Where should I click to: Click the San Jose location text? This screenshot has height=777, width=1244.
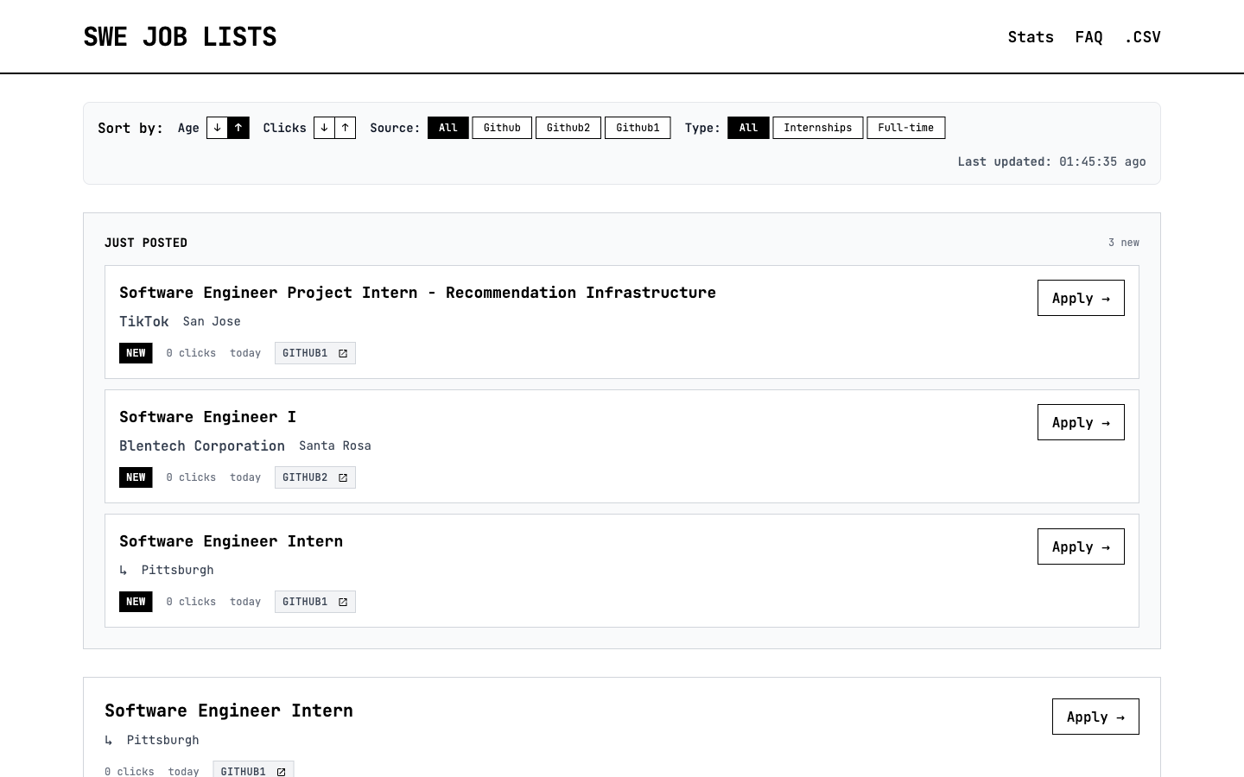click(212, 321)
